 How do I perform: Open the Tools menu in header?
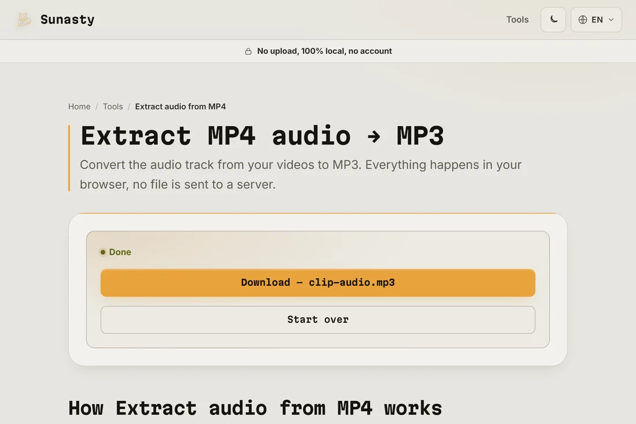pyautogui.click(x=517, y=20)
